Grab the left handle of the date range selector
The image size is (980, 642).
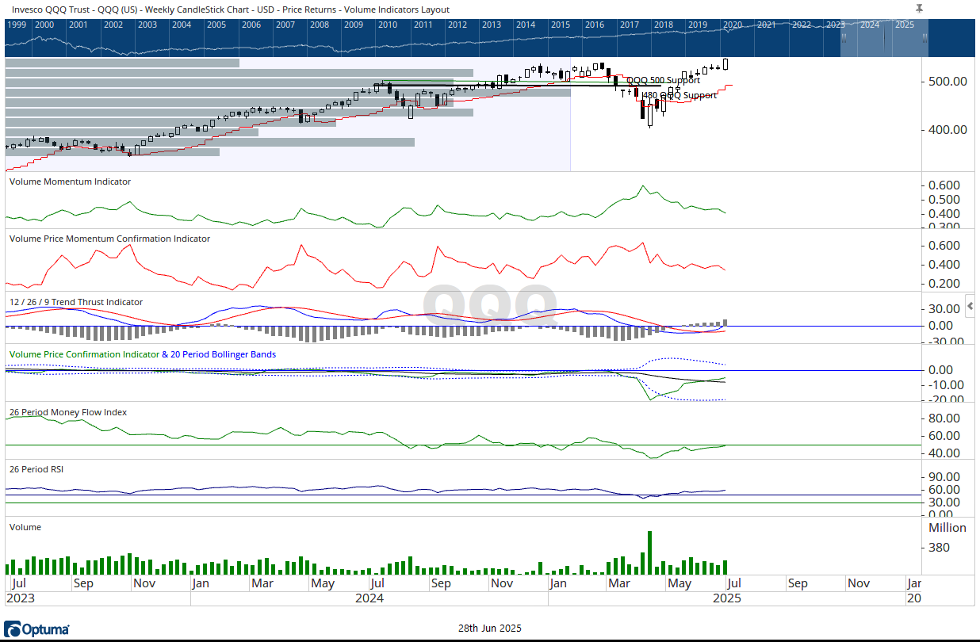click(844, 38)
